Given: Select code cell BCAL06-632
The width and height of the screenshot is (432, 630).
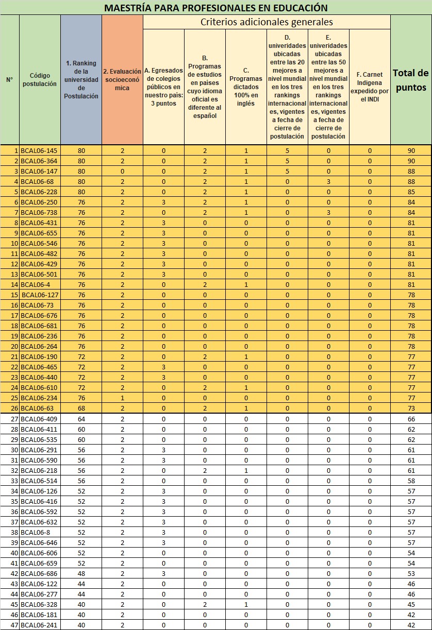Looking at the screenshot, I should click(x=40, y=522).
